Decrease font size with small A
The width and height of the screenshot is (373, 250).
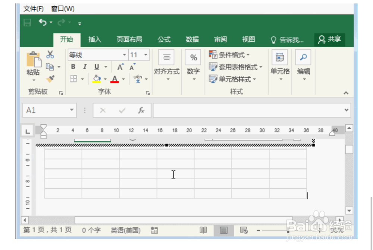(x=132, y=67)
